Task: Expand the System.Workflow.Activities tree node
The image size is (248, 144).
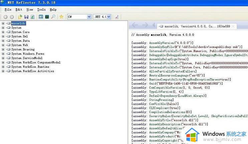Action: click(3, 71)
